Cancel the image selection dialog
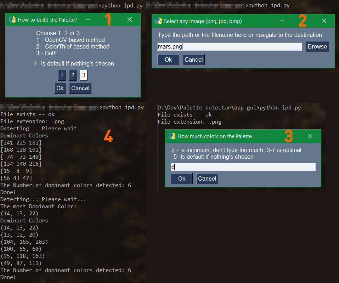 [193, 60]
